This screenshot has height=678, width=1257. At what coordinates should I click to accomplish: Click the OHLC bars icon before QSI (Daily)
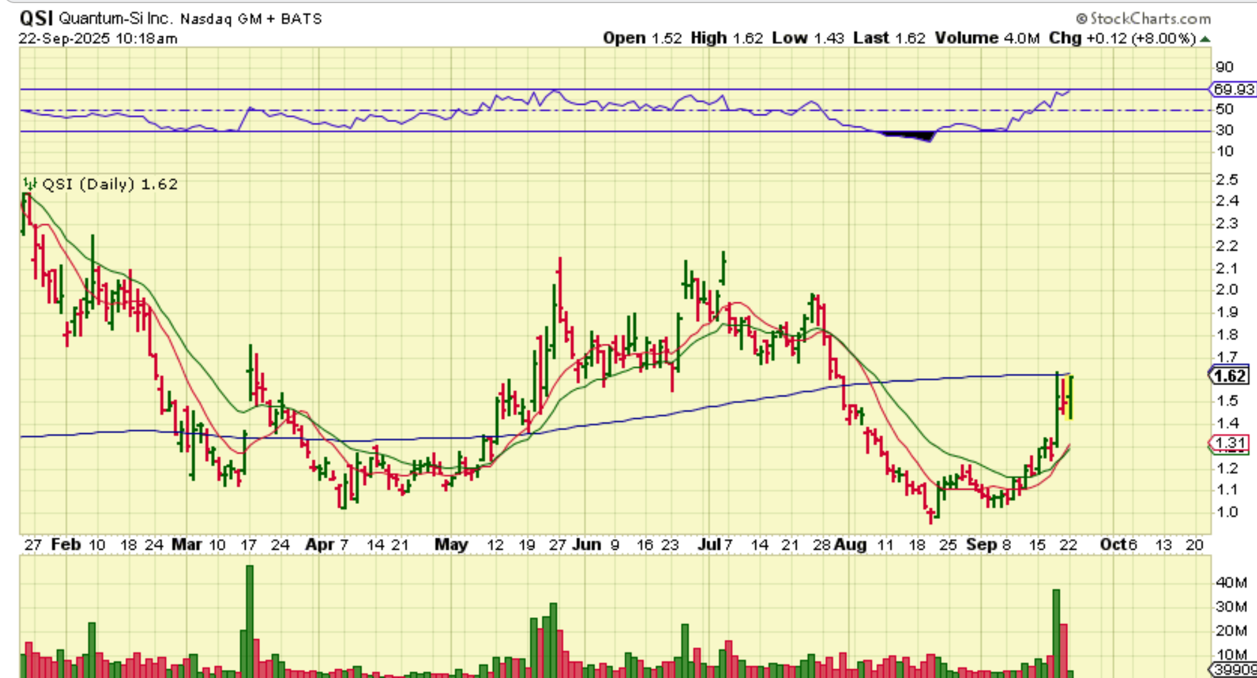point(29,184)
